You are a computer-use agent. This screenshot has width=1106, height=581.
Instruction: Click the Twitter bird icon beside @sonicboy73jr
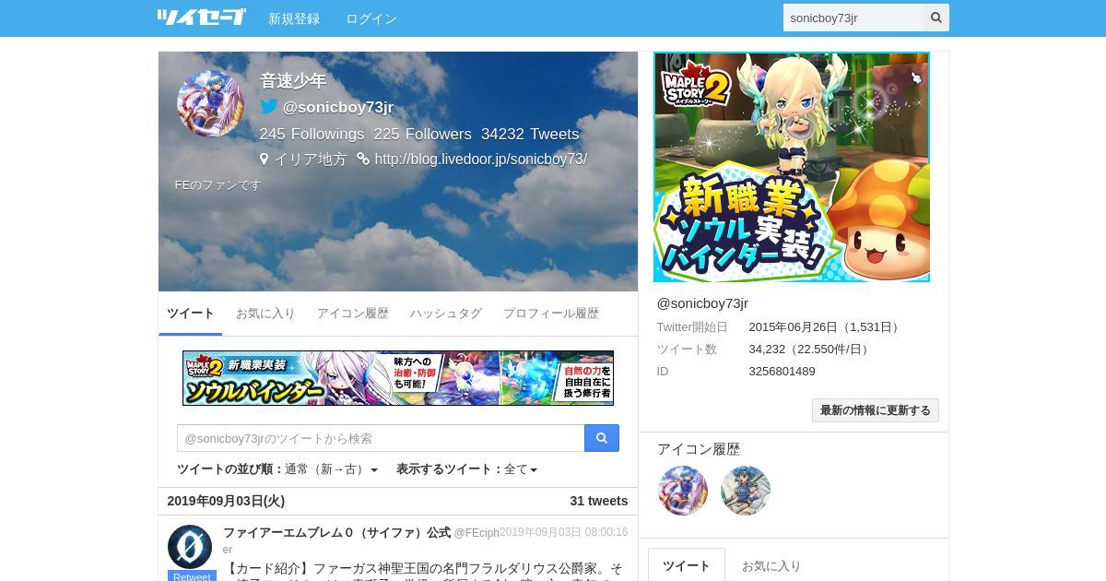click(x=269, y=106)
